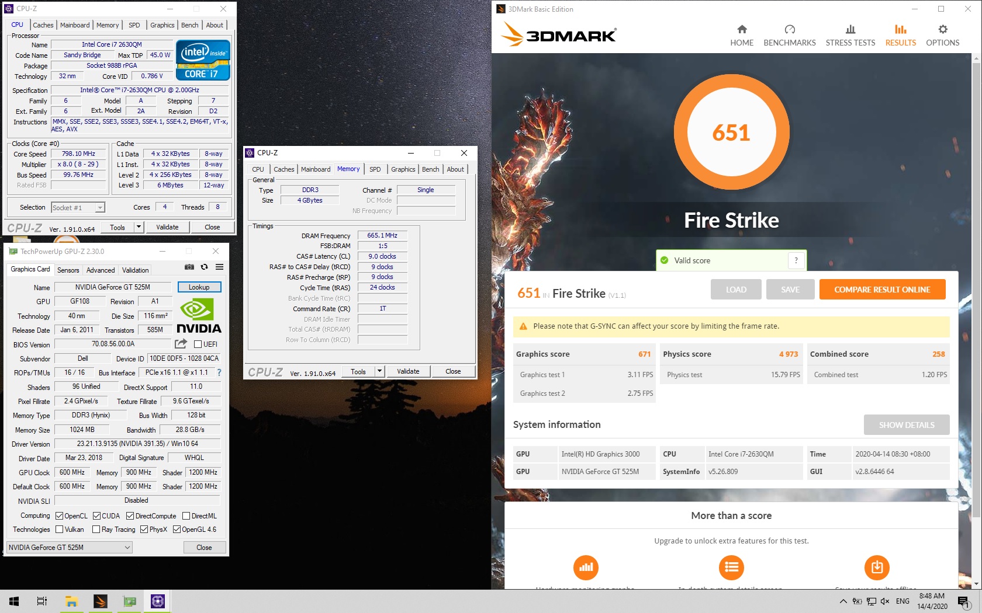The width and height of the screenshot is (982, 613).
Task: Open the RESULTS chart icon in 3DMark
Action: [901, 29]
